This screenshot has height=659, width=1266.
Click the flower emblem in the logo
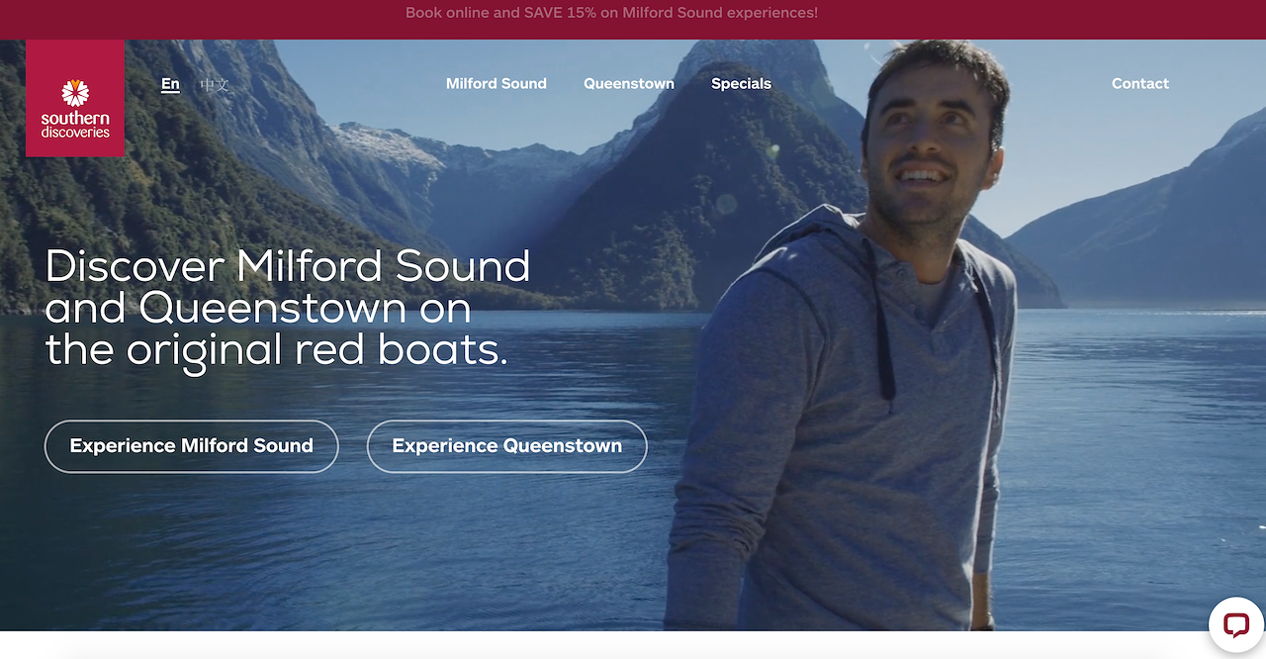[75, 93]
